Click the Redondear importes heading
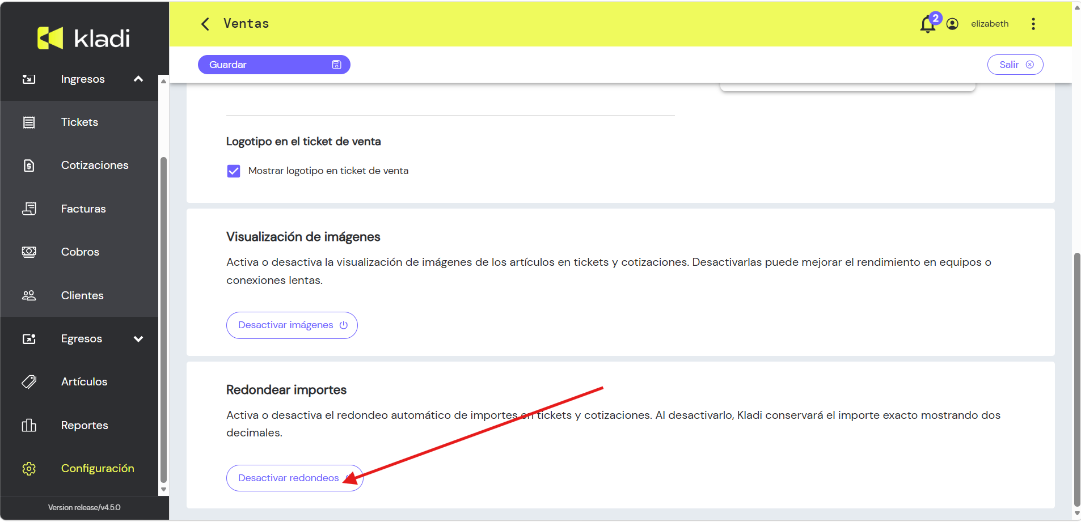The image size is (1081, 522). [286, 390]
